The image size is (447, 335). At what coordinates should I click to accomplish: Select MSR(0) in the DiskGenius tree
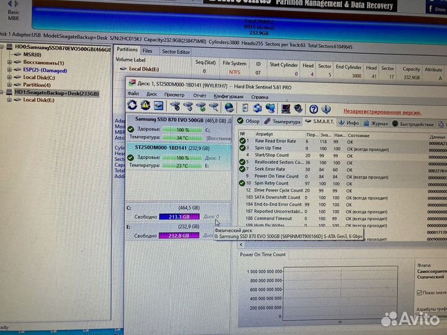click(32, 55)
